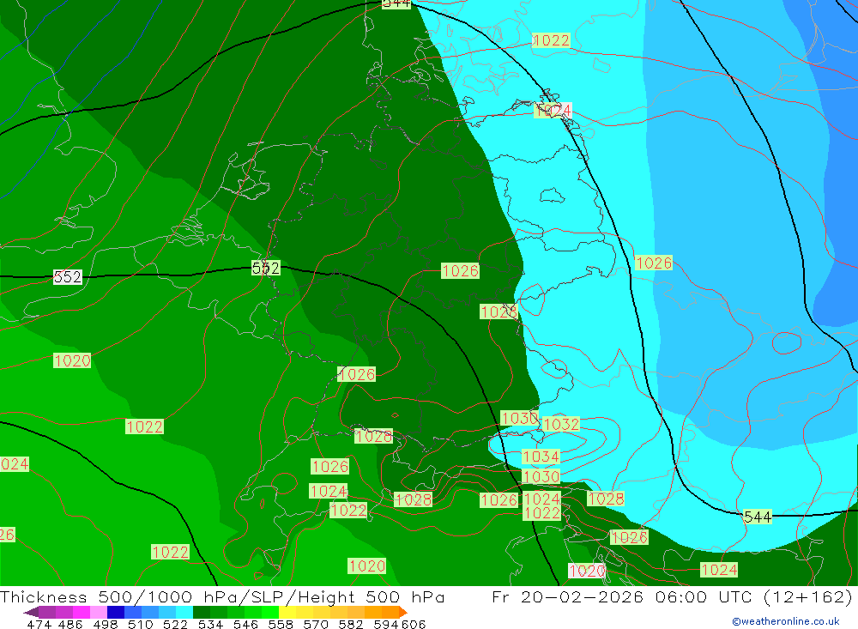Viewport: 858px width, 629px height.
Task: Click the bright yellow legend swatch
Action: pos(287,612)
